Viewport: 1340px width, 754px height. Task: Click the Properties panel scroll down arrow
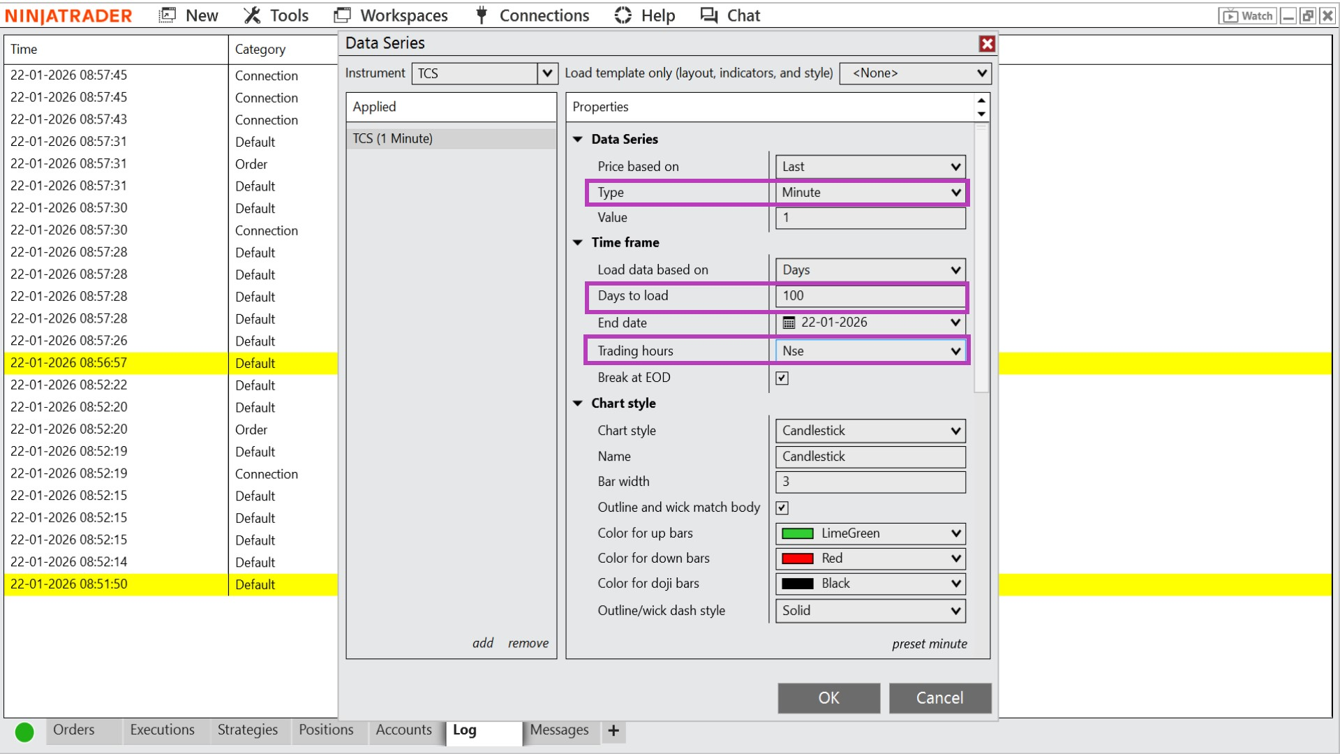(x=982, y=114)
